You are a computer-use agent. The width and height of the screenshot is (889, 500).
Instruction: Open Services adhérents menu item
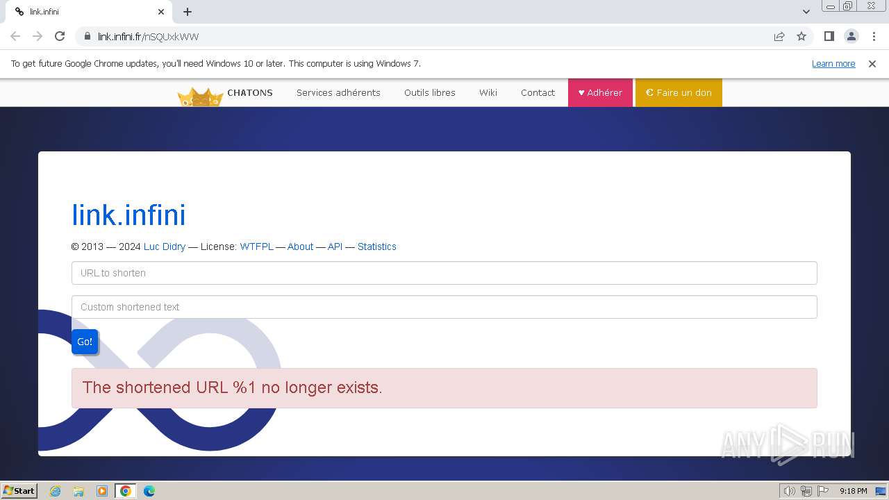point(338,93)
